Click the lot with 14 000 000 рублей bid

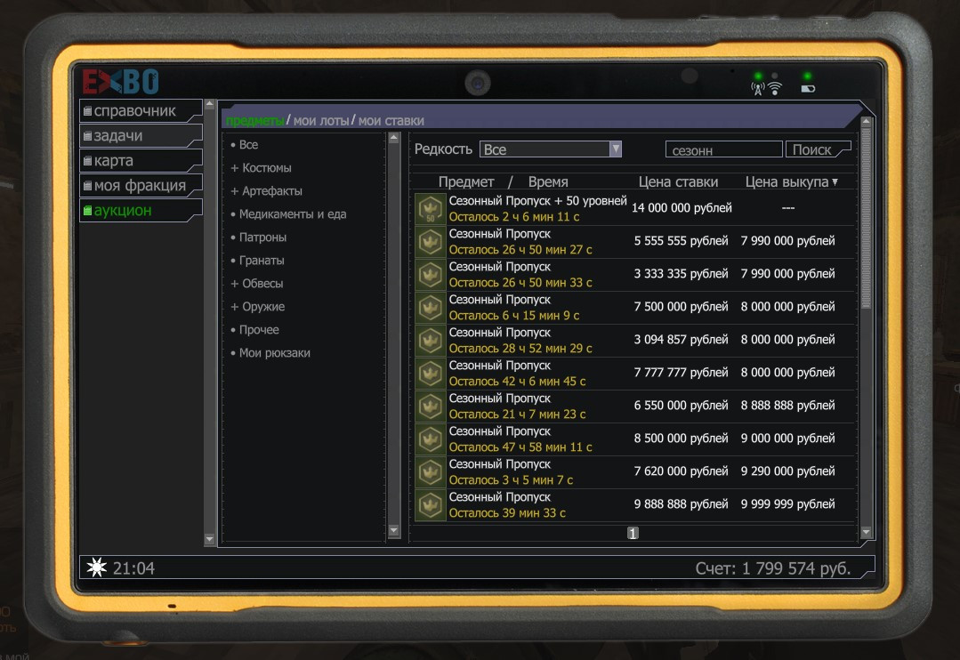click(x=634, y=209)
